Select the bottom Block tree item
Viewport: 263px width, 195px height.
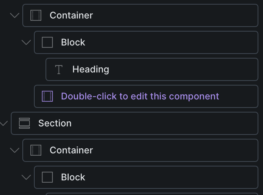[x=146, y=177]
